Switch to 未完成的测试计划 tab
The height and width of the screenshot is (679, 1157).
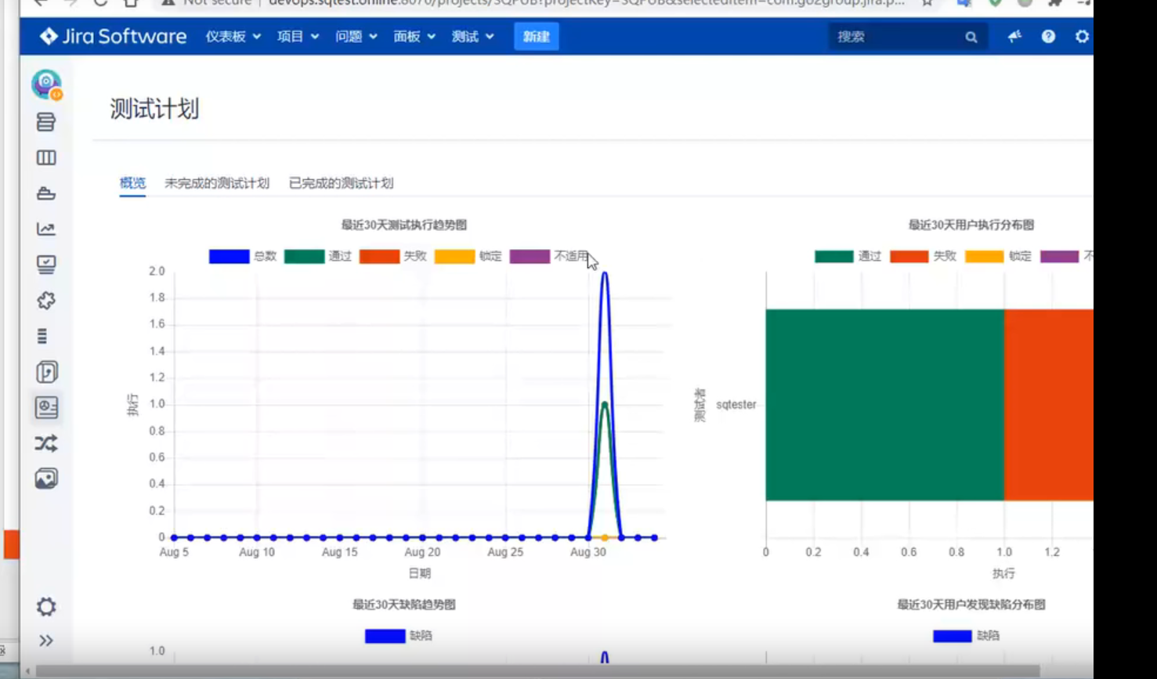[x=217, y=183]
